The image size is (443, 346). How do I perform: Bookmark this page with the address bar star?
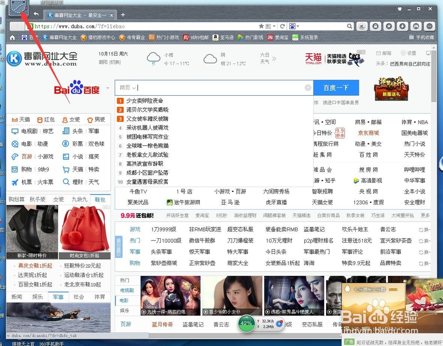click(x=261, y=26)
